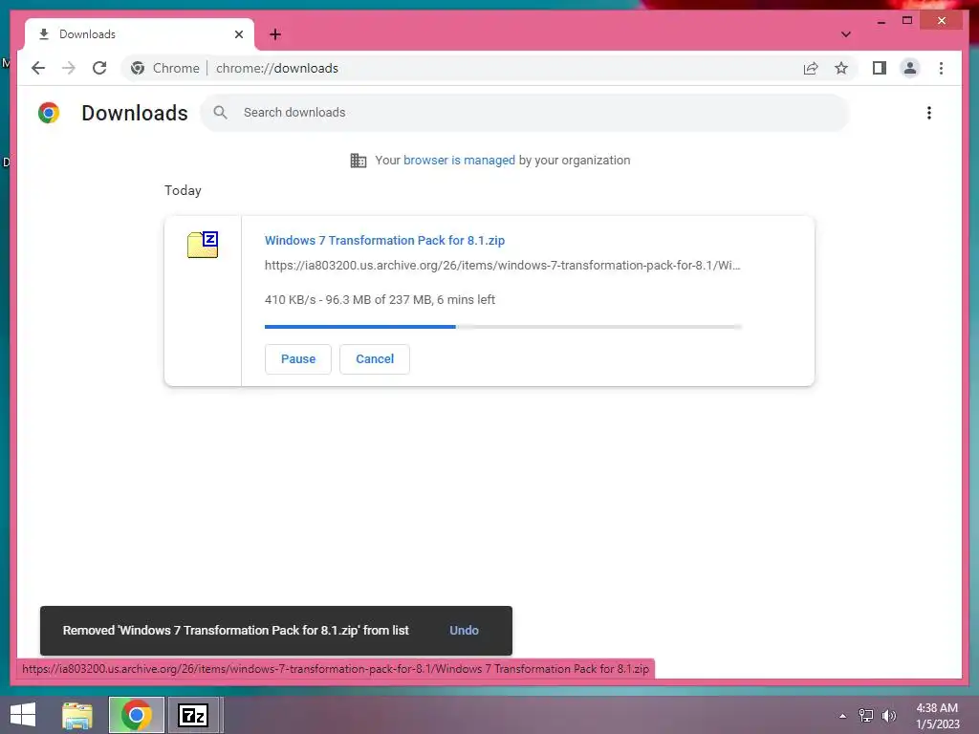This screenshot has width=979, height=734.
Task: Maximize the Chrome window
Action: 907,21
